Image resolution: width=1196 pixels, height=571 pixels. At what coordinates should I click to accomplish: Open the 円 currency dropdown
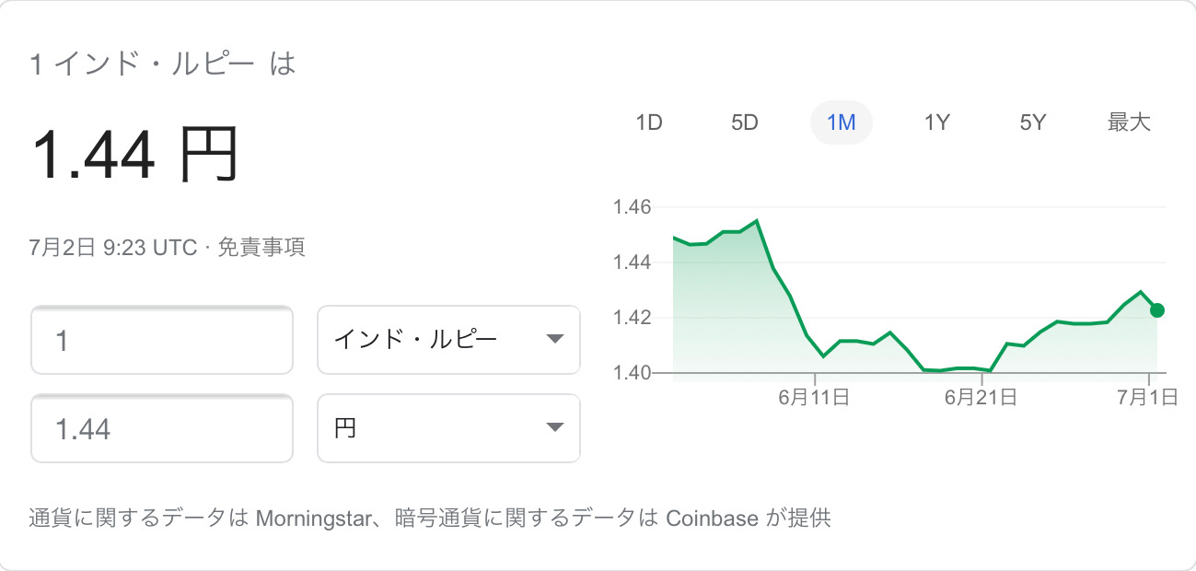point(448,428)
